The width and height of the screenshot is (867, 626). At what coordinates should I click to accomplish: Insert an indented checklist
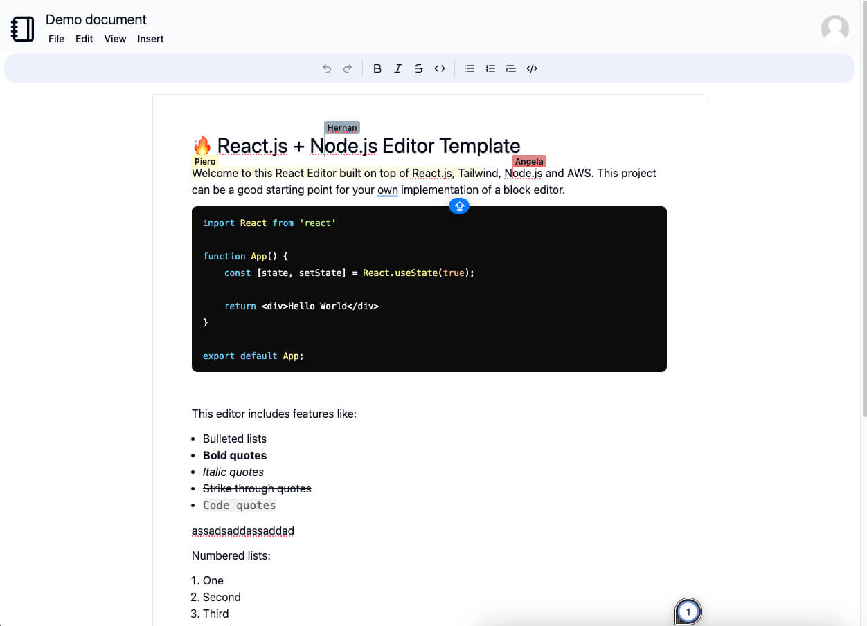pos(511,68)
